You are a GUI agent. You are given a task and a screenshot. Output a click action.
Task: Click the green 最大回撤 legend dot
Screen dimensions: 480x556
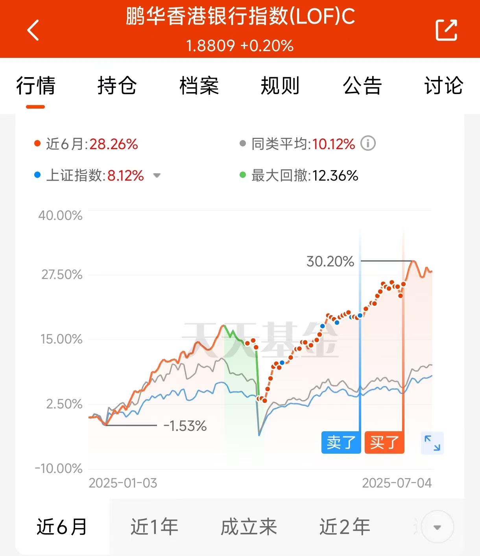click(x=243, y=175)
